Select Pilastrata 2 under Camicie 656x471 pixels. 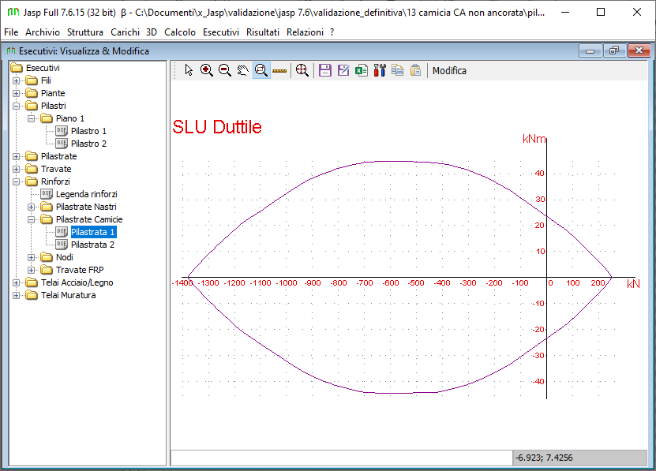[x=92, y=245]
